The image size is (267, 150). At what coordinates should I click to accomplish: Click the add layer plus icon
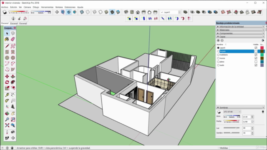[x=218, y=40]
